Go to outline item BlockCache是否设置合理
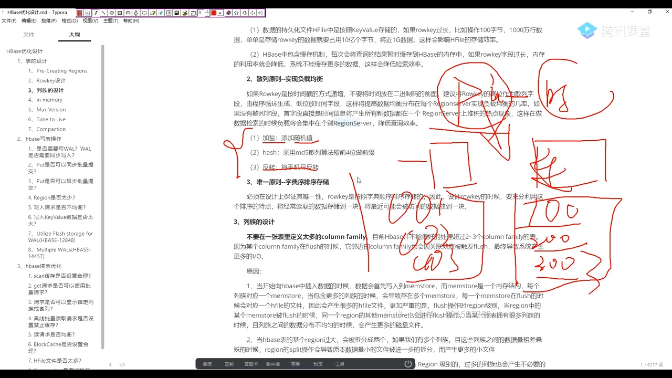 click(58, 348)
